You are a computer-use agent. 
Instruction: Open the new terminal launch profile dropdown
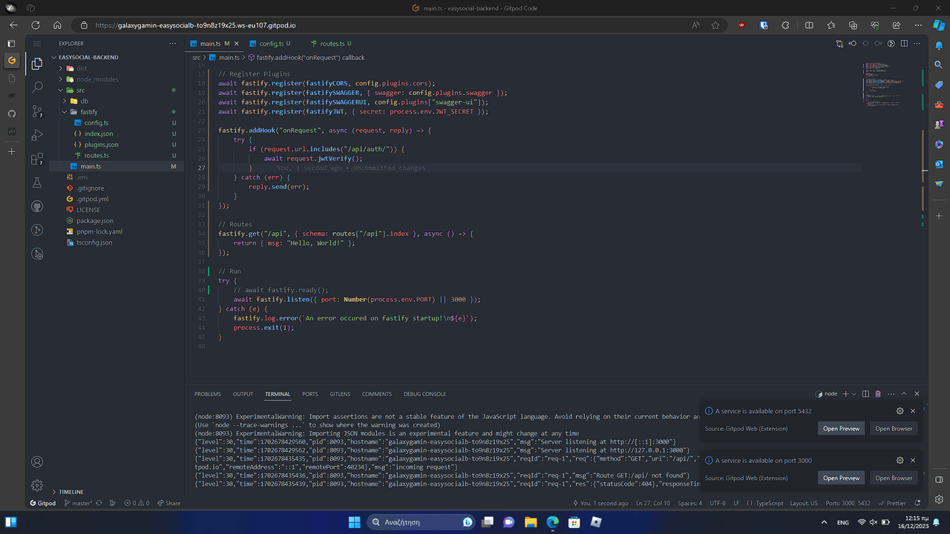click(x=854, y=394)
